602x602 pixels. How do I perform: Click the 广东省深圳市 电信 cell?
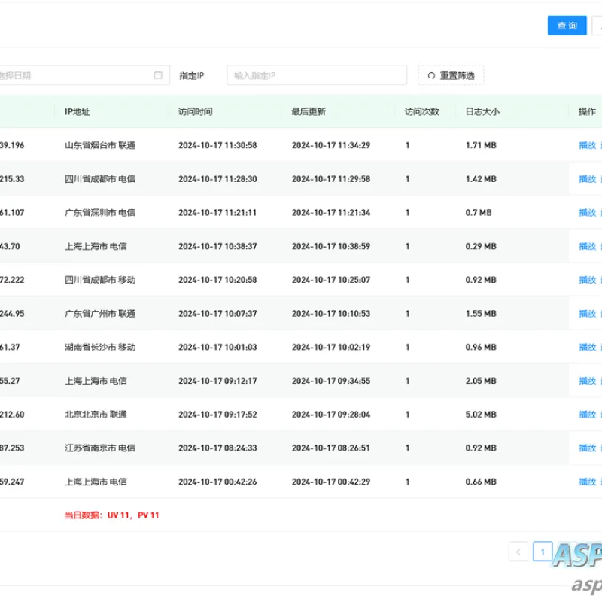click(100, 213)
